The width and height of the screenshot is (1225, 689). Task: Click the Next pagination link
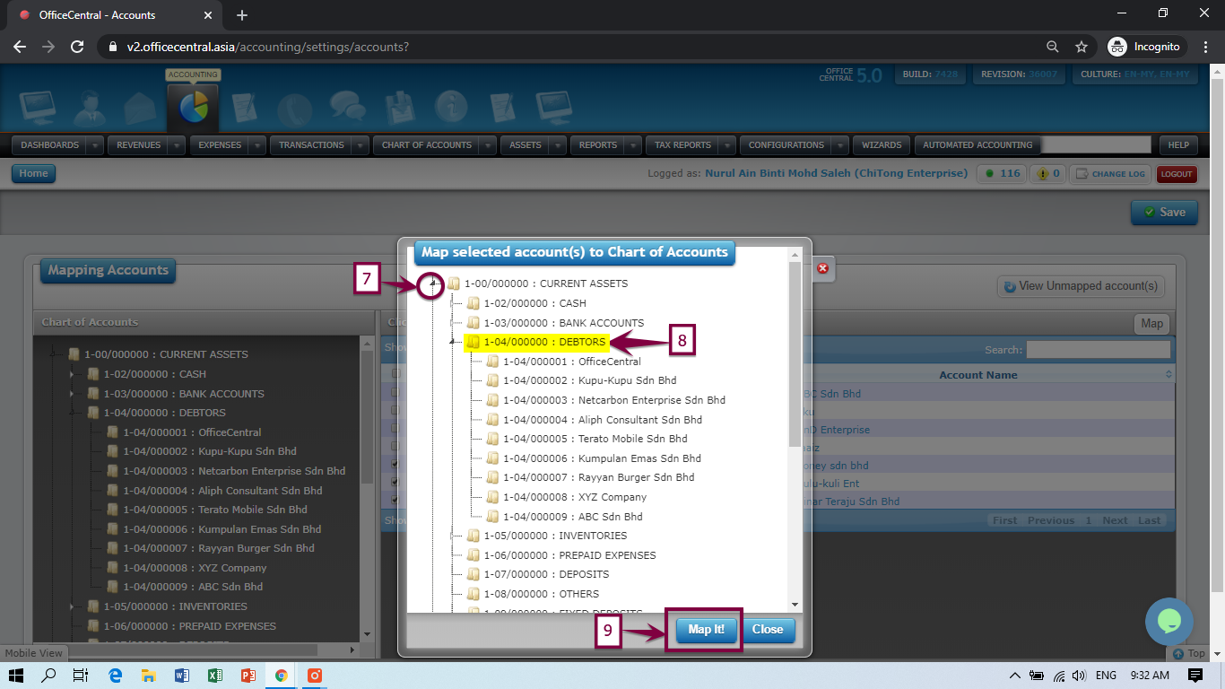[x=1115, y=520]
